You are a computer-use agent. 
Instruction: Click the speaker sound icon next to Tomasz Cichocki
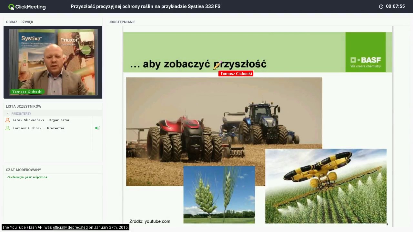[x=97, y=128]
